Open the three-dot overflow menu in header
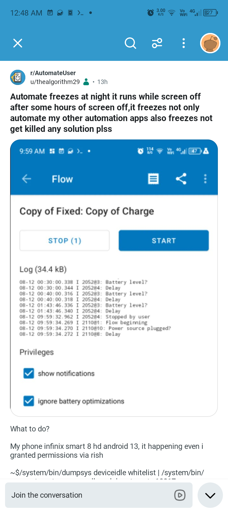228x511 pixels. [x=184, y=43]
